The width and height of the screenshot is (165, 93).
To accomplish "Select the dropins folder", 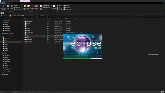I will click(28, 23).
